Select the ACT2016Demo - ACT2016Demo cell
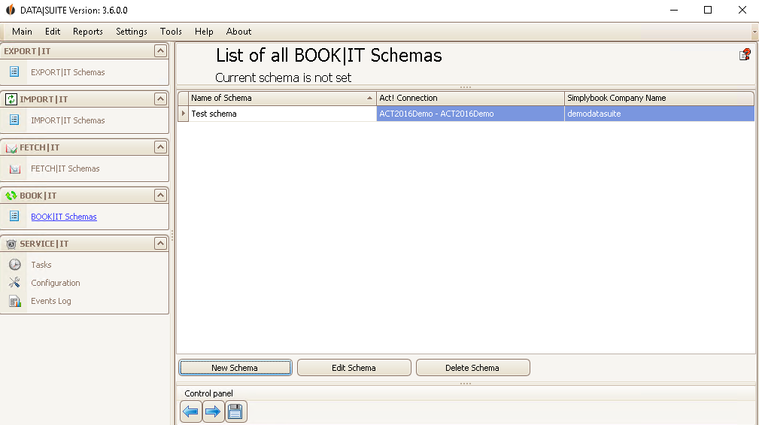 pos(470,114)
